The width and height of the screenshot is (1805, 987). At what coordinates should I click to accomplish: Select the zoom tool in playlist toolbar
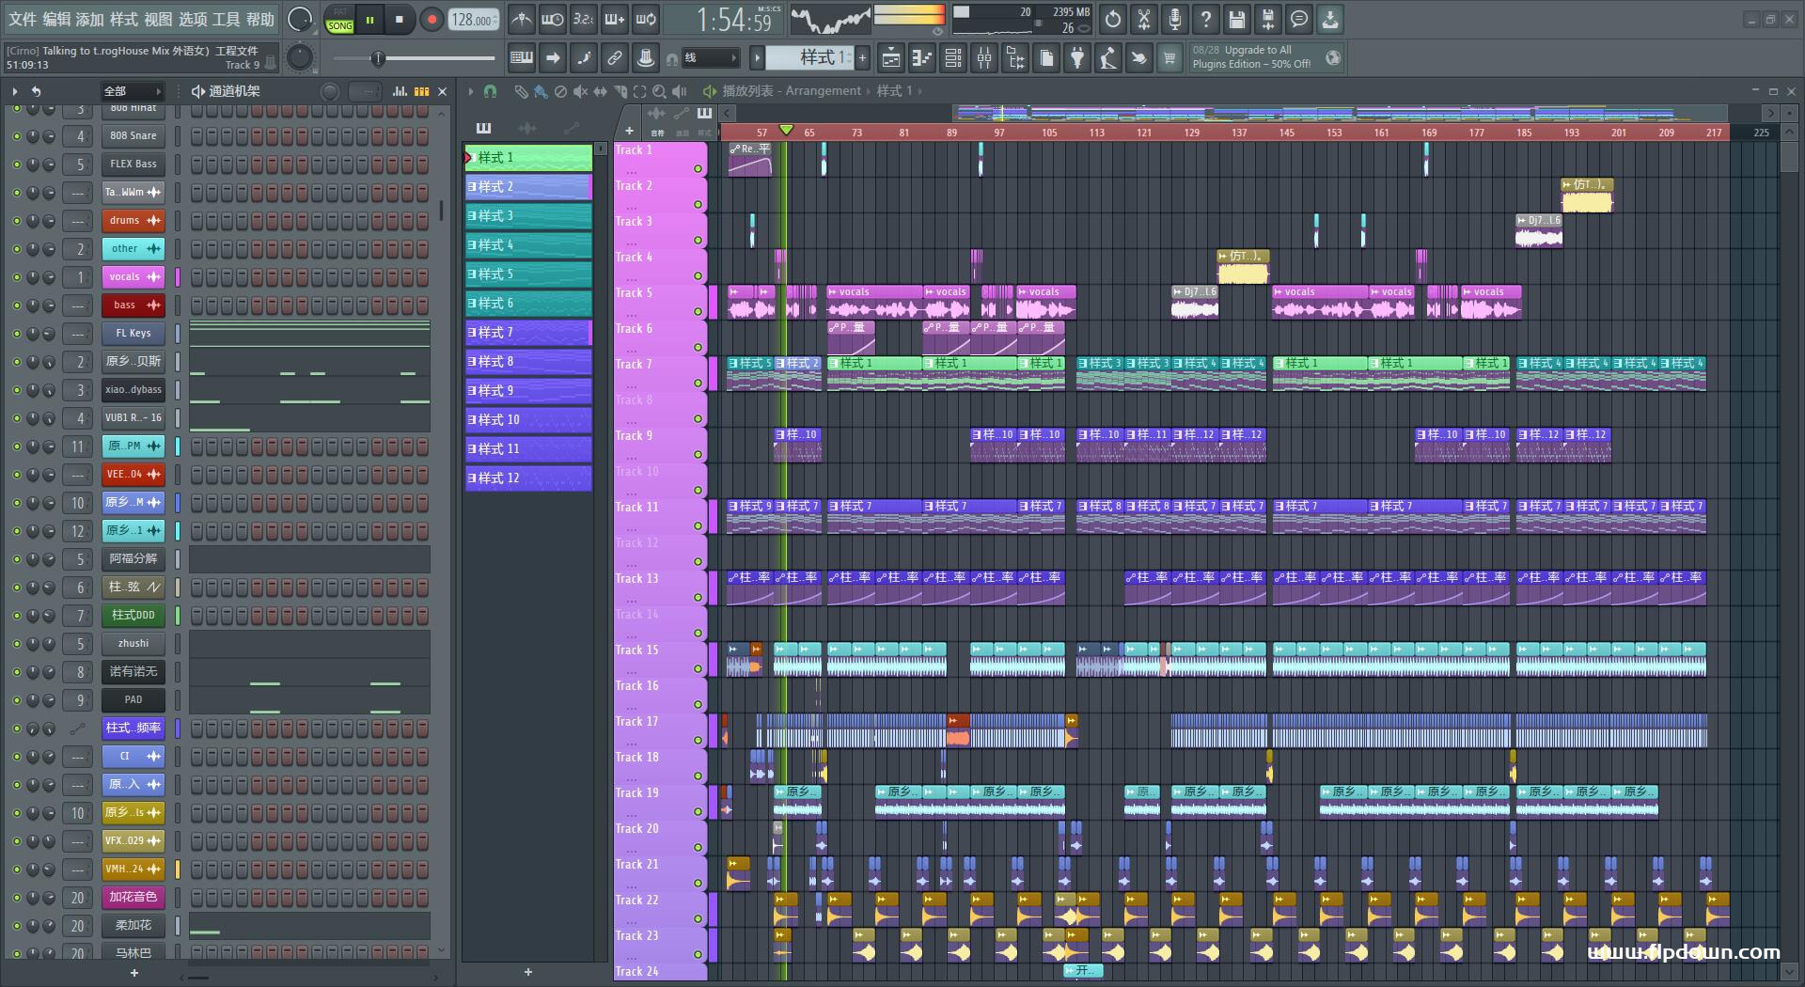[x=660, y=91]
